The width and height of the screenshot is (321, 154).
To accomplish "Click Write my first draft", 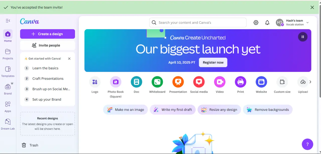I will click(x=173, y=110).
